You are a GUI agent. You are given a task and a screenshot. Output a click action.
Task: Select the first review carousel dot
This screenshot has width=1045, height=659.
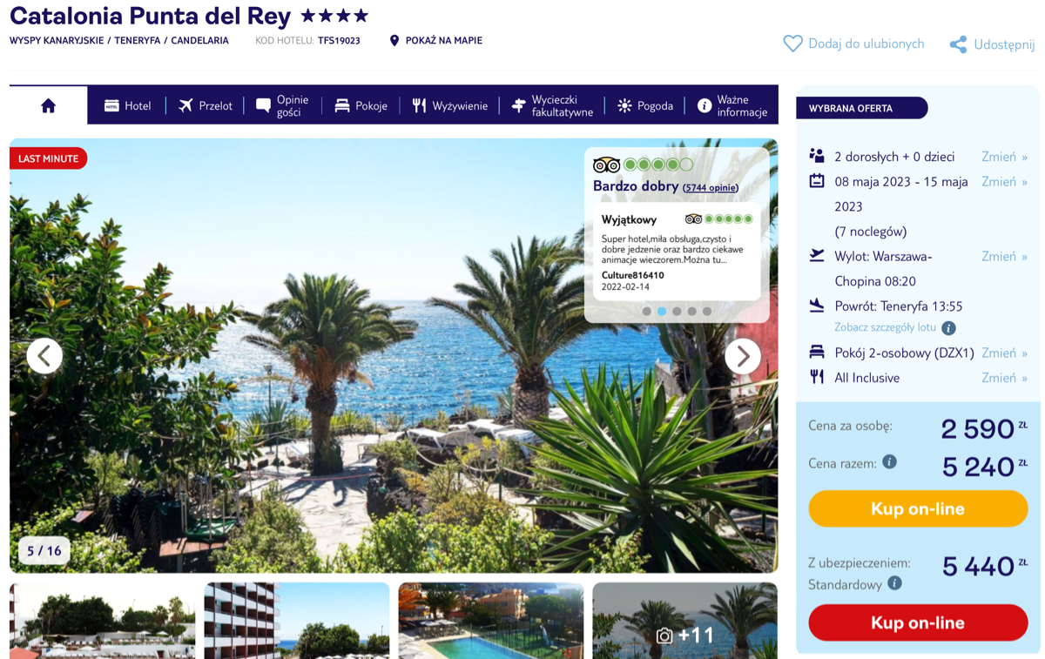point(646,311)
